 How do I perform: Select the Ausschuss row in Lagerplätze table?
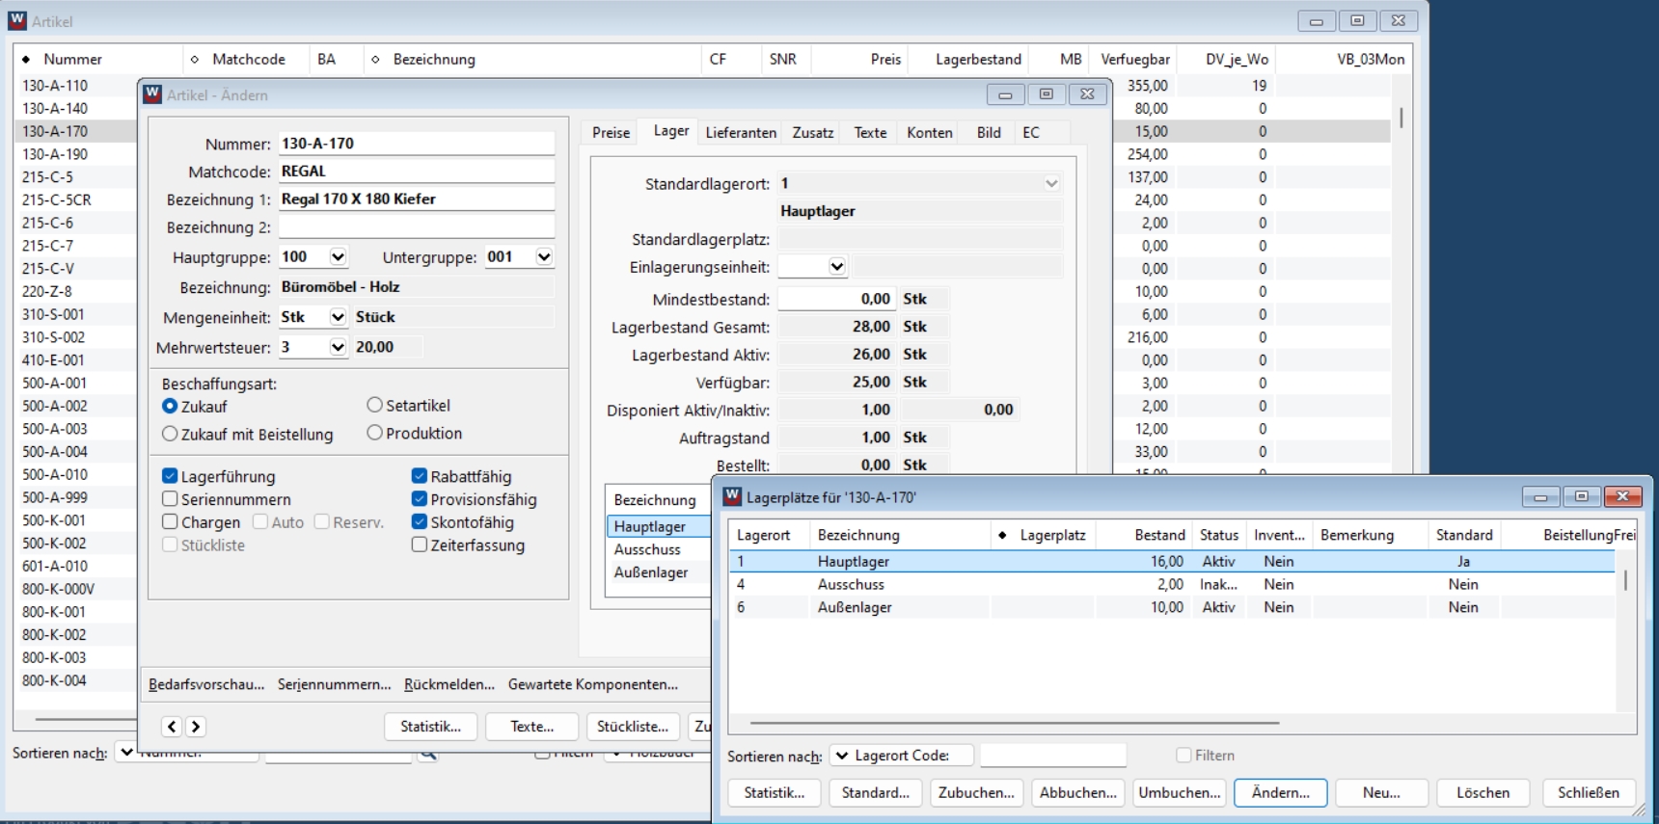coord(1172,584)
